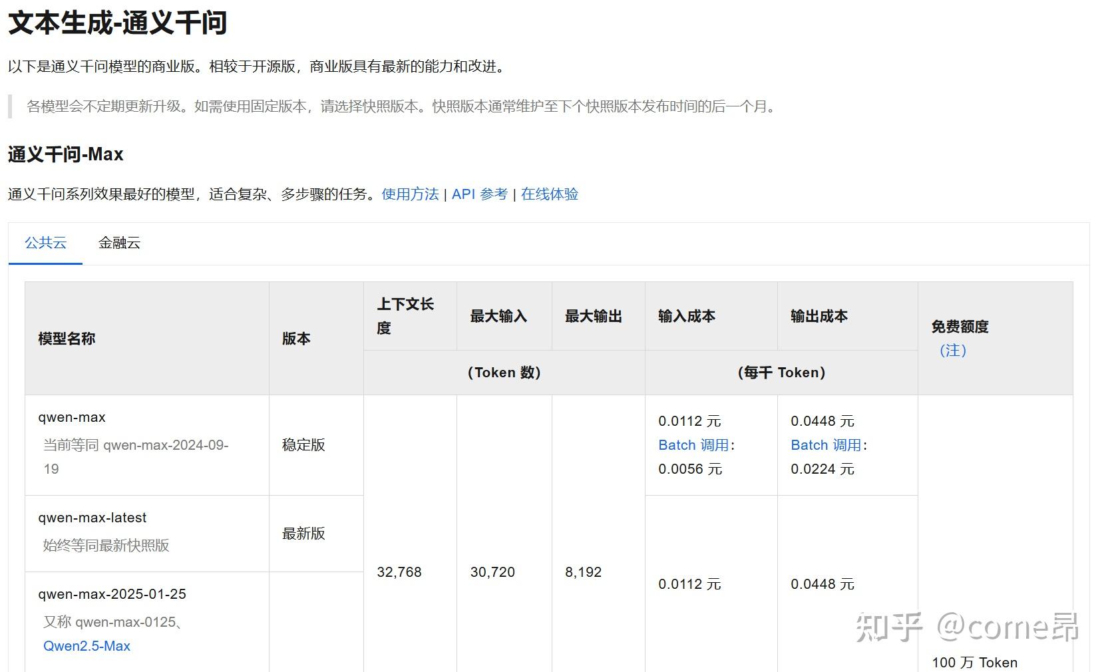1108x672 pixels.
Task: Click the (每千 Token) sub-header
Action: point(781,373)
